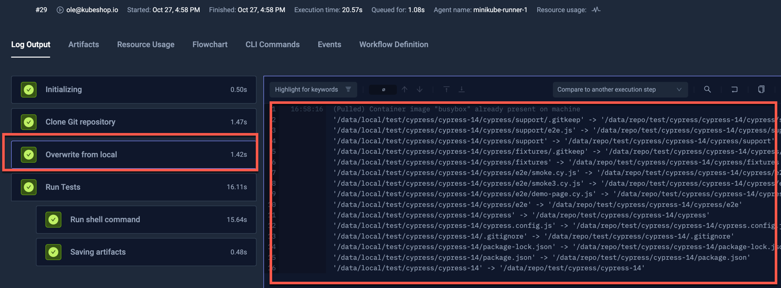The width and height of the screenshot is (781, 288).
Task: Jump to bottom of log icon
Action: pos(461,90)
